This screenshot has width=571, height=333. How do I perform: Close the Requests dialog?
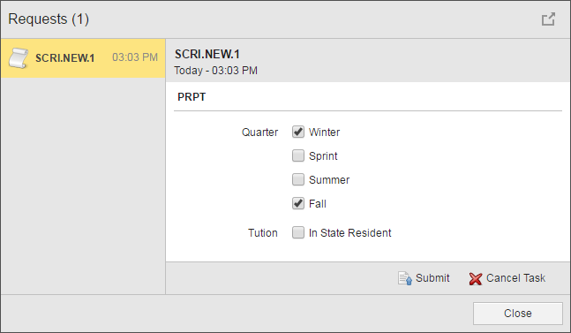pyautogui.click(x=517, y=314)
